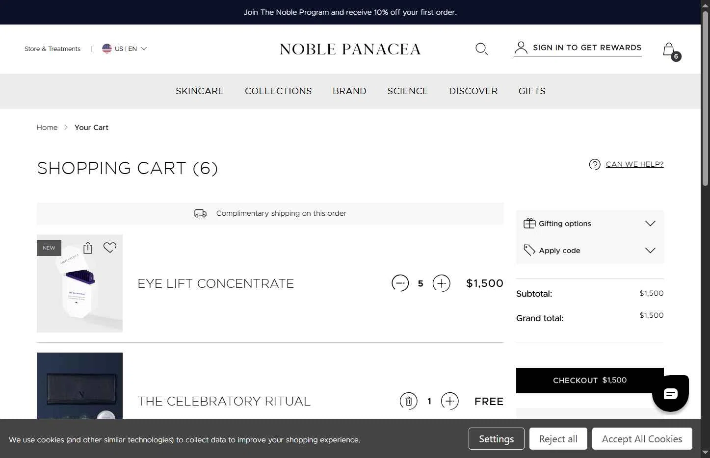Image resolution: width=710 pixels, height=458 pixels.
Task: Accept All Cookies
Action: coord(642,439)
